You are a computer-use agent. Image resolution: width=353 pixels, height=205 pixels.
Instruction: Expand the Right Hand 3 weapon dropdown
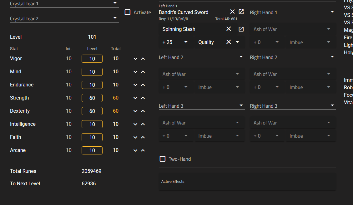(x=293, y=106)
